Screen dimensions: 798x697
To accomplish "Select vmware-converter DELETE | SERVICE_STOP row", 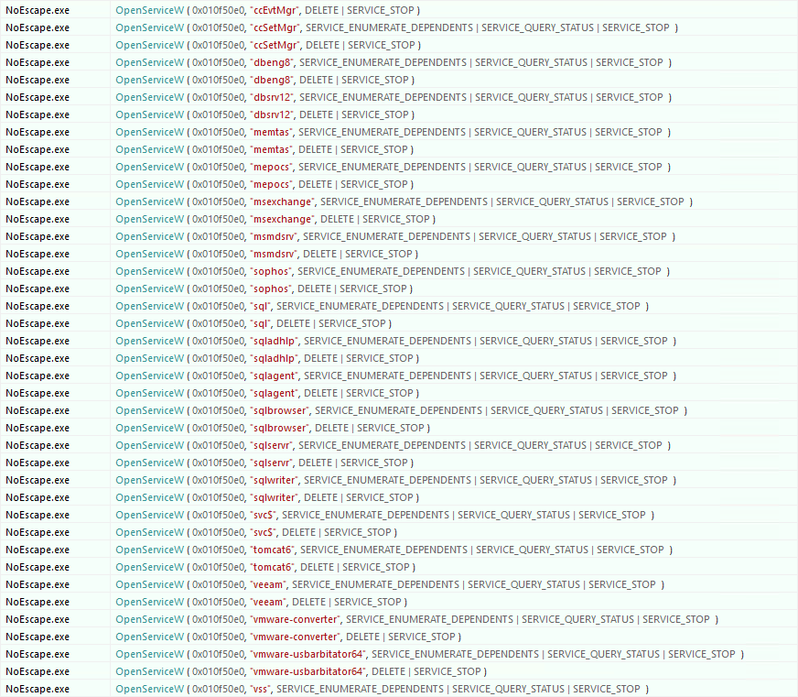I will (x=399, y=637).
